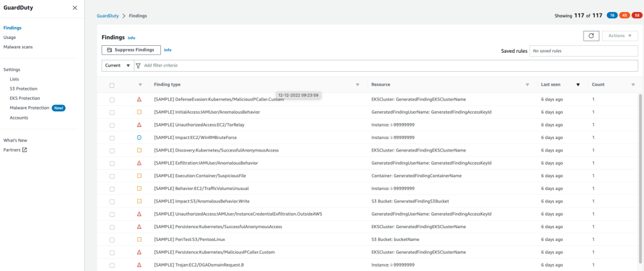Open Lists under Settings
This screenshot has width=644, height=271.
click(x=14, y=79)
